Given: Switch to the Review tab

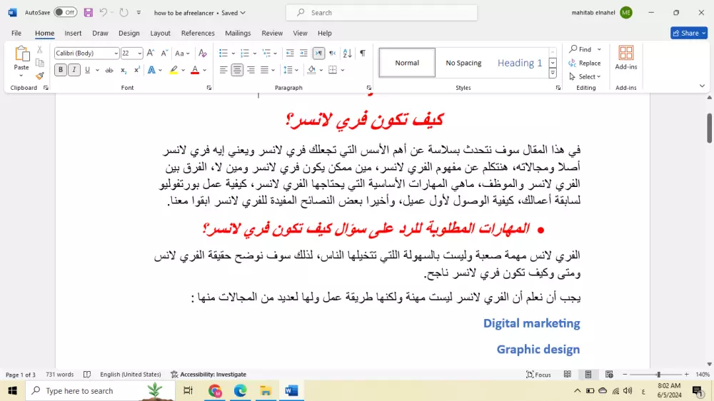Looking at the screenshot, I should pyautogui.click(x=272, y=34).
